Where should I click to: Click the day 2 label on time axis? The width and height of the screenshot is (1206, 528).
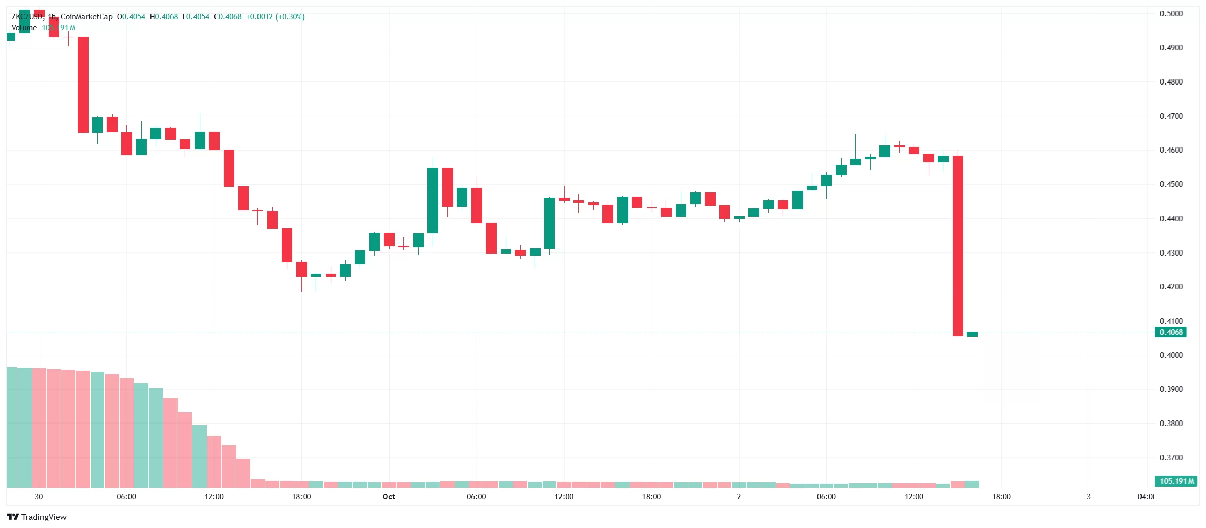pos(739,497)
